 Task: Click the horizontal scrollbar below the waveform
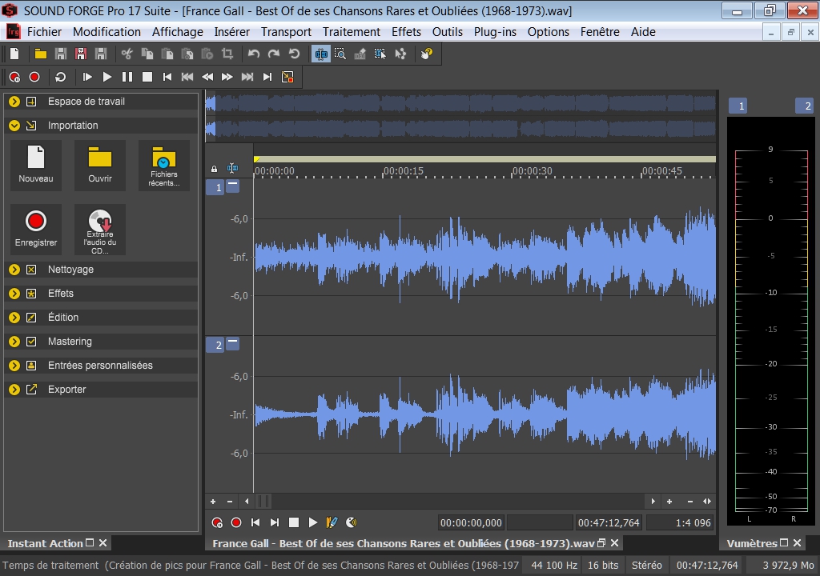point(450,502)
